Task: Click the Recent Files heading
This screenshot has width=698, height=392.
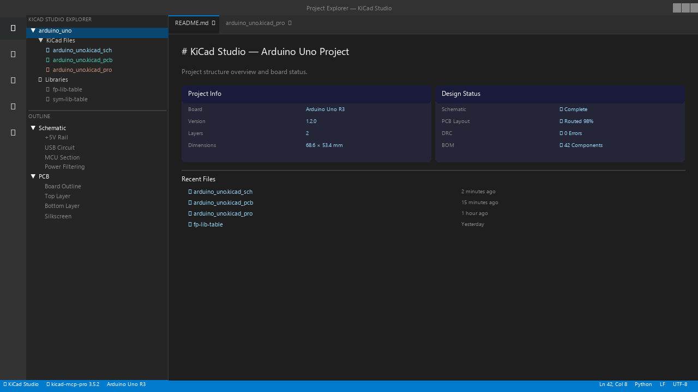Action: pyautogui.click(x=198, y=179)
